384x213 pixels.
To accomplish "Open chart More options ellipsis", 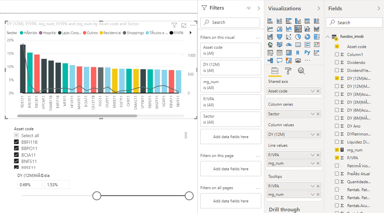I will coord(193,25).
